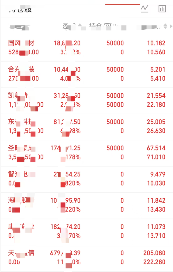The height and width of the screenshot is (272, 173).
Task: Open the holding priced at 10.030
Action: [x=87, y=179]
